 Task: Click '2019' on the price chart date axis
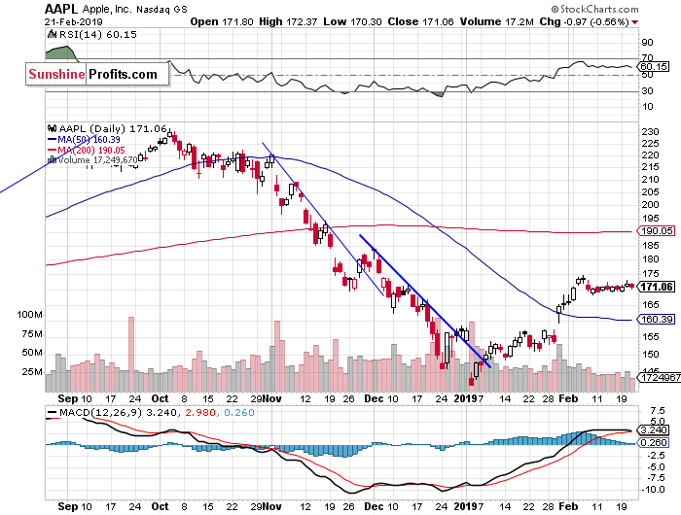pos(466,398)
